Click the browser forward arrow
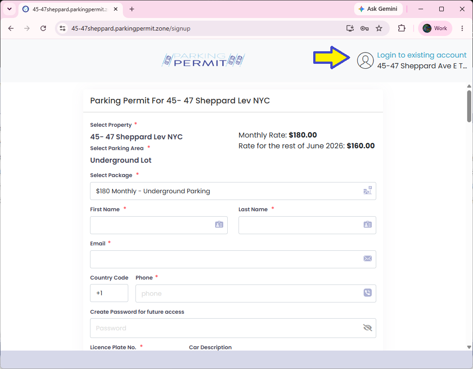The image size is (473, 369). (27, 28)
